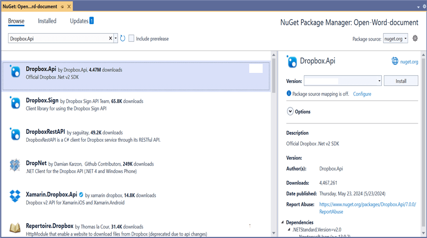Click the Dropbox.Api icon in details pane

(292, 61)
